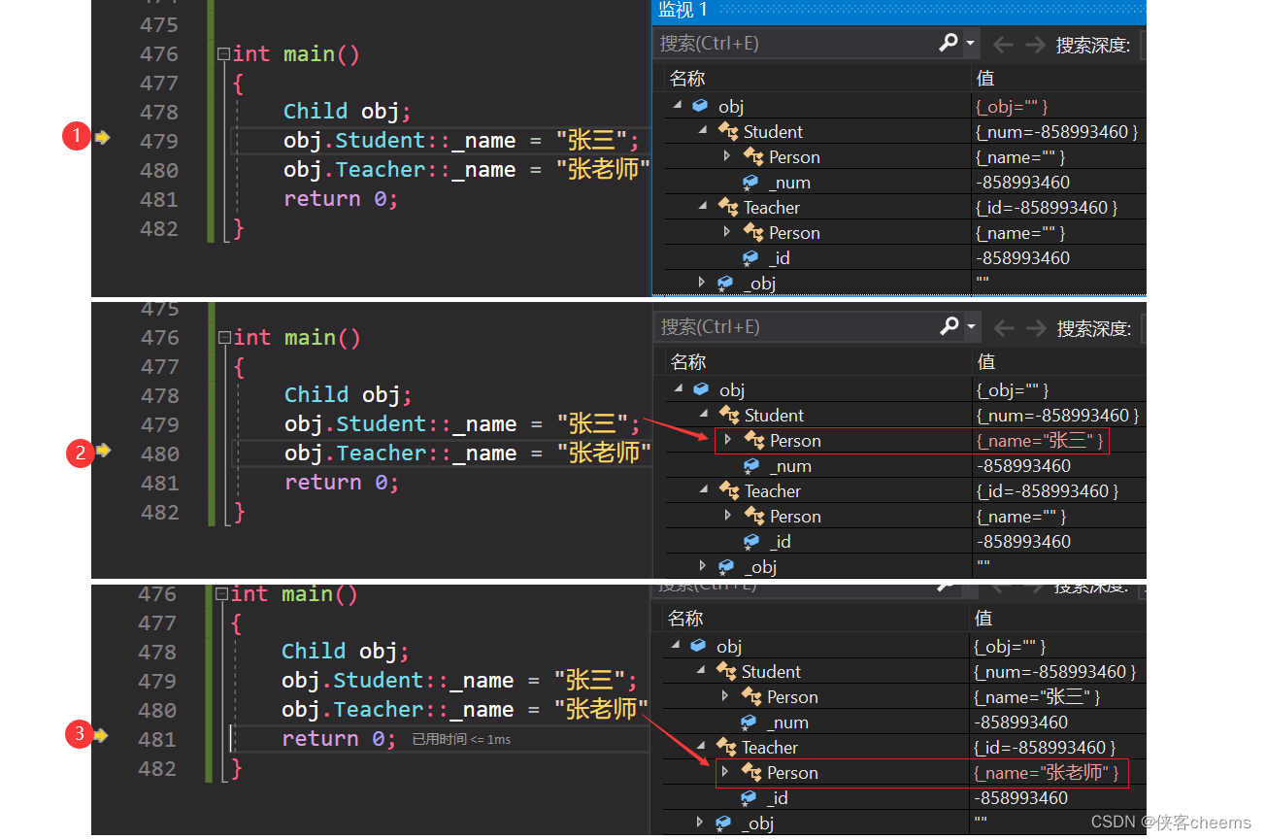Click Person icon in the 张老师 row

point(750,772)
